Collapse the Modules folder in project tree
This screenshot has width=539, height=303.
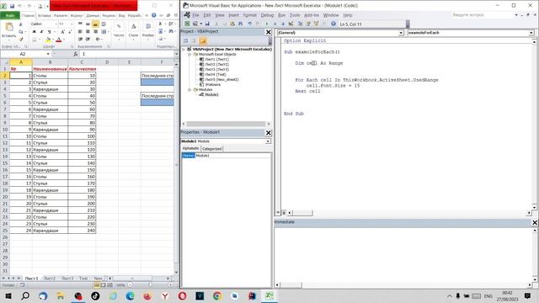(x=189, y=90)
